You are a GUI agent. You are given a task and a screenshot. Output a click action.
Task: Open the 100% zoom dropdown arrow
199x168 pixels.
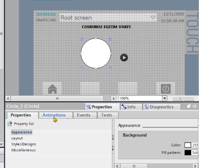[165, 98]
